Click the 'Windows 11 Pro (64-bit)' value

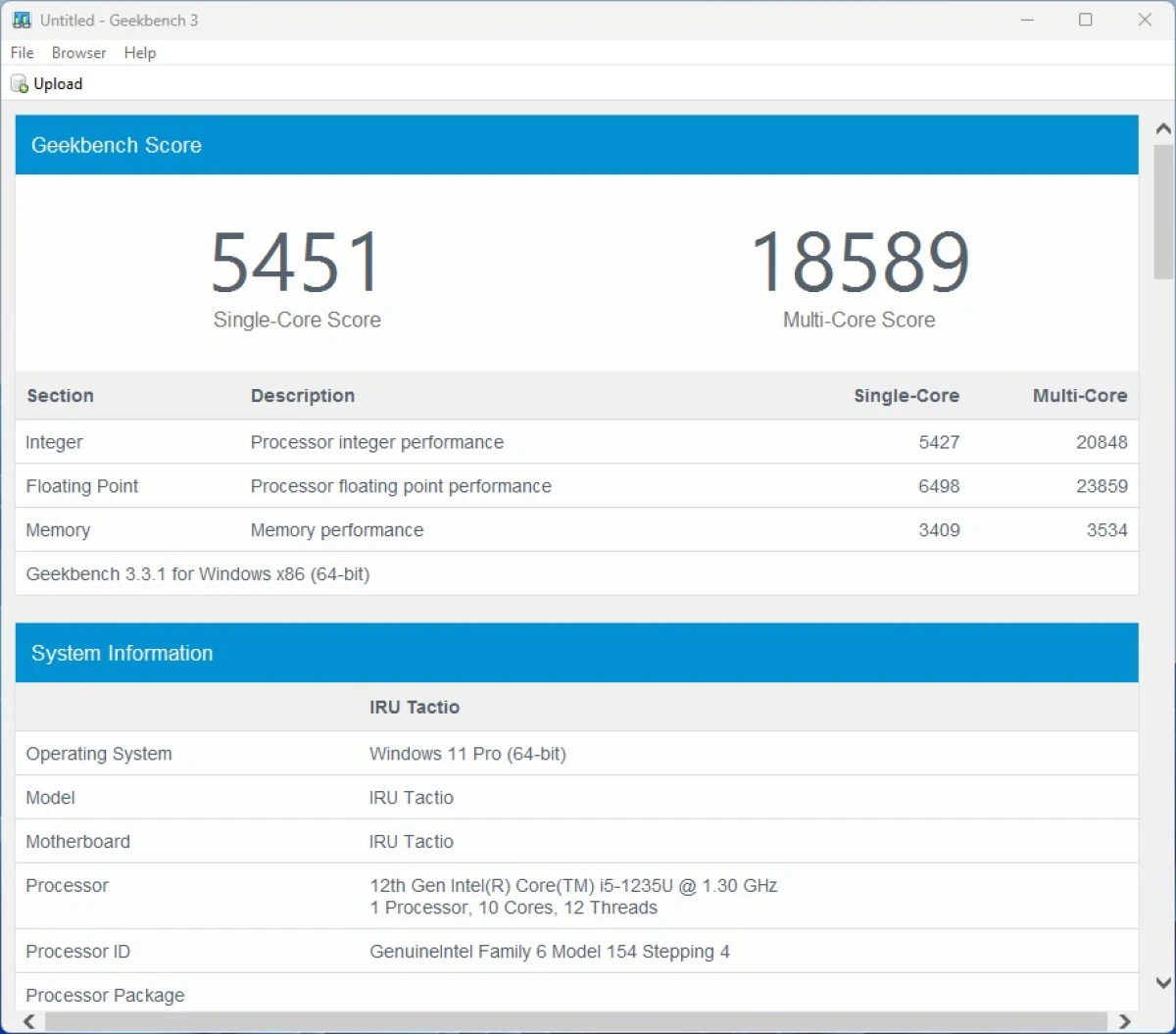(x=467, y=754)
